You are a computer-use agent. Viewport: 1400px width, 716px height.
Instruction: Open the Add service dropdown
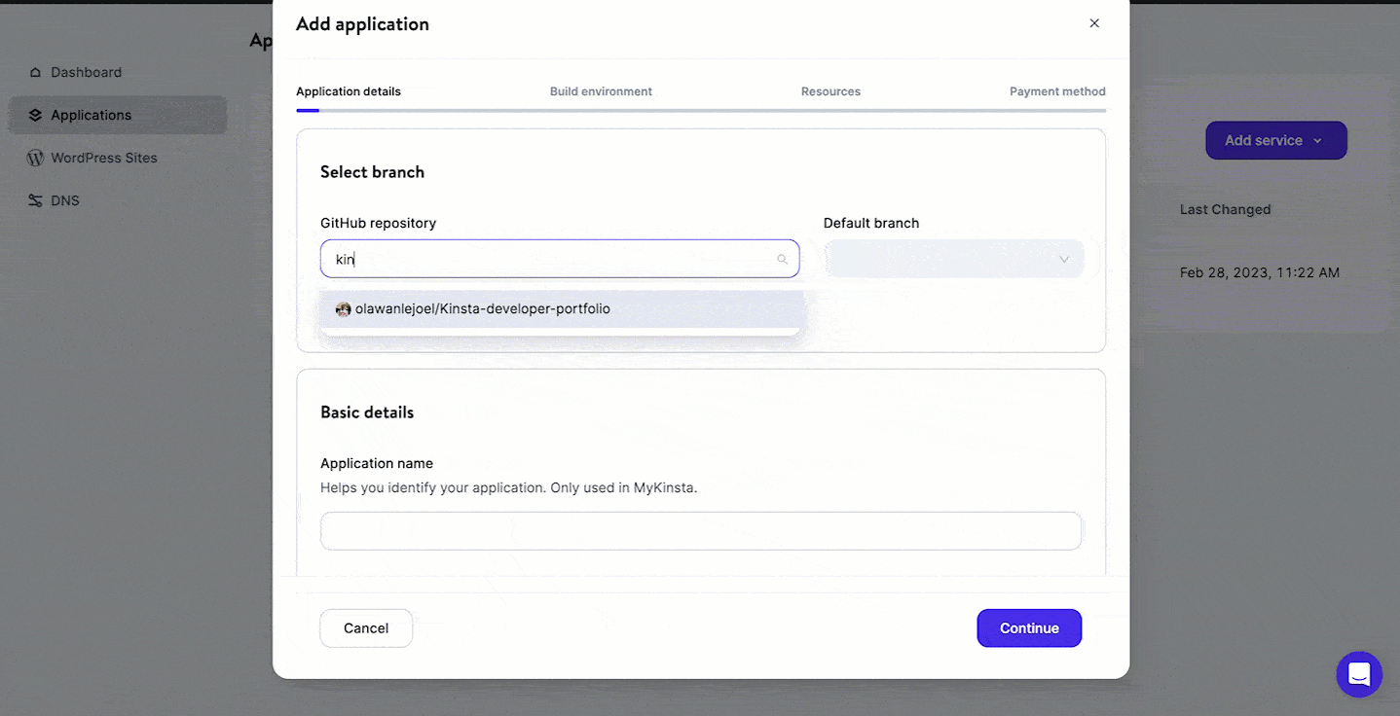point(1275,140)
